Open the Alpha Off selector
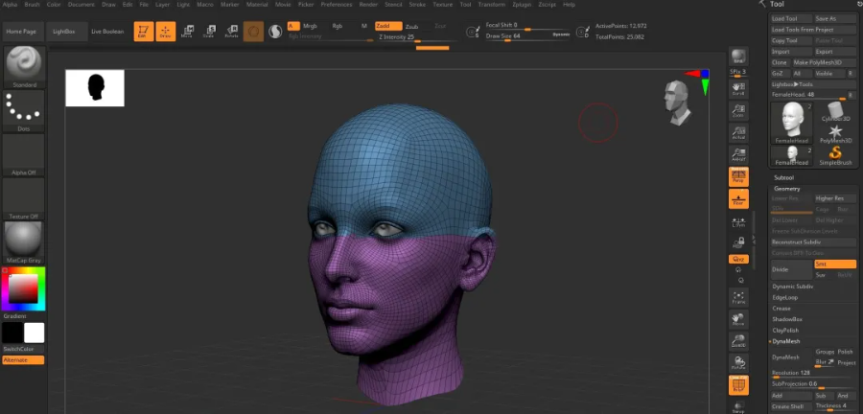This screenshot has width=863, height=414. [24, 154]
